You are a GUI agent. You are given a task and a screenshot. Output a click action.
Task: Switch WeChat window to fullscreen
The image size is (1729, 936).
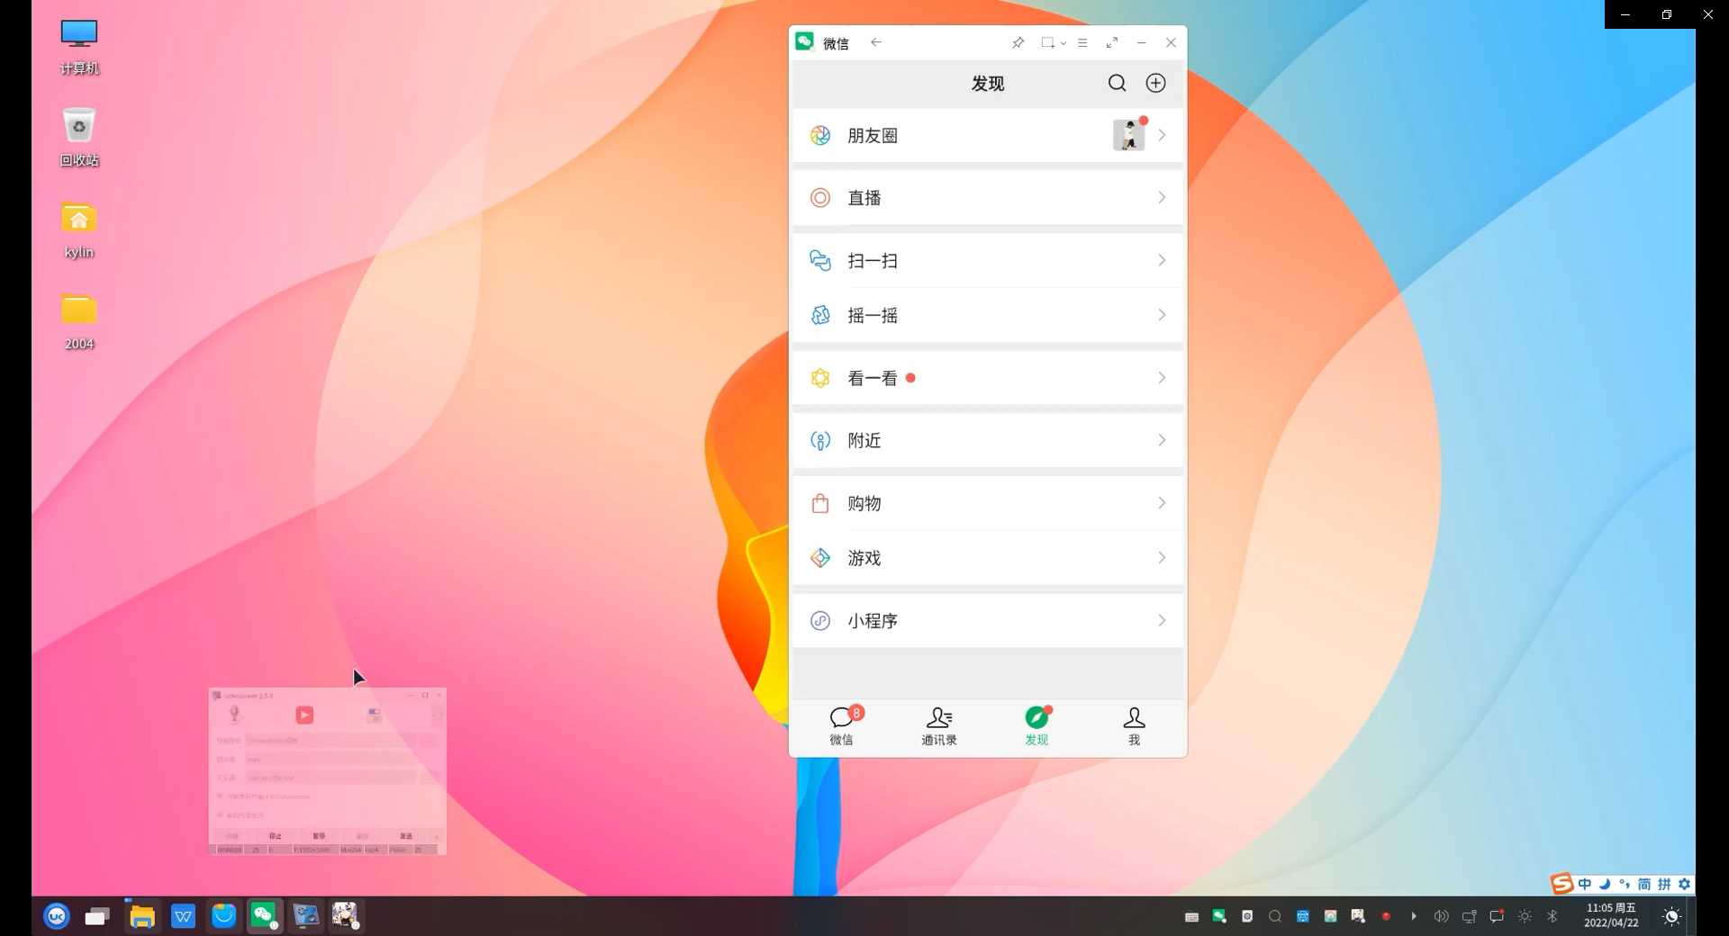pyautogui.click(x=1112, y=42)
